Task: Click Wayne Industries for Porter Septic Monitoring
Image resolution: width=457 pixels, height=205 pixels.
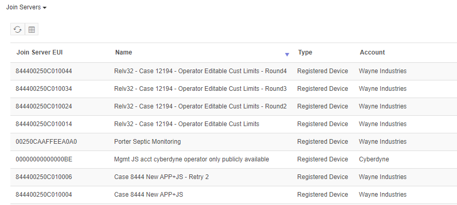Action: tap(383, 142)
